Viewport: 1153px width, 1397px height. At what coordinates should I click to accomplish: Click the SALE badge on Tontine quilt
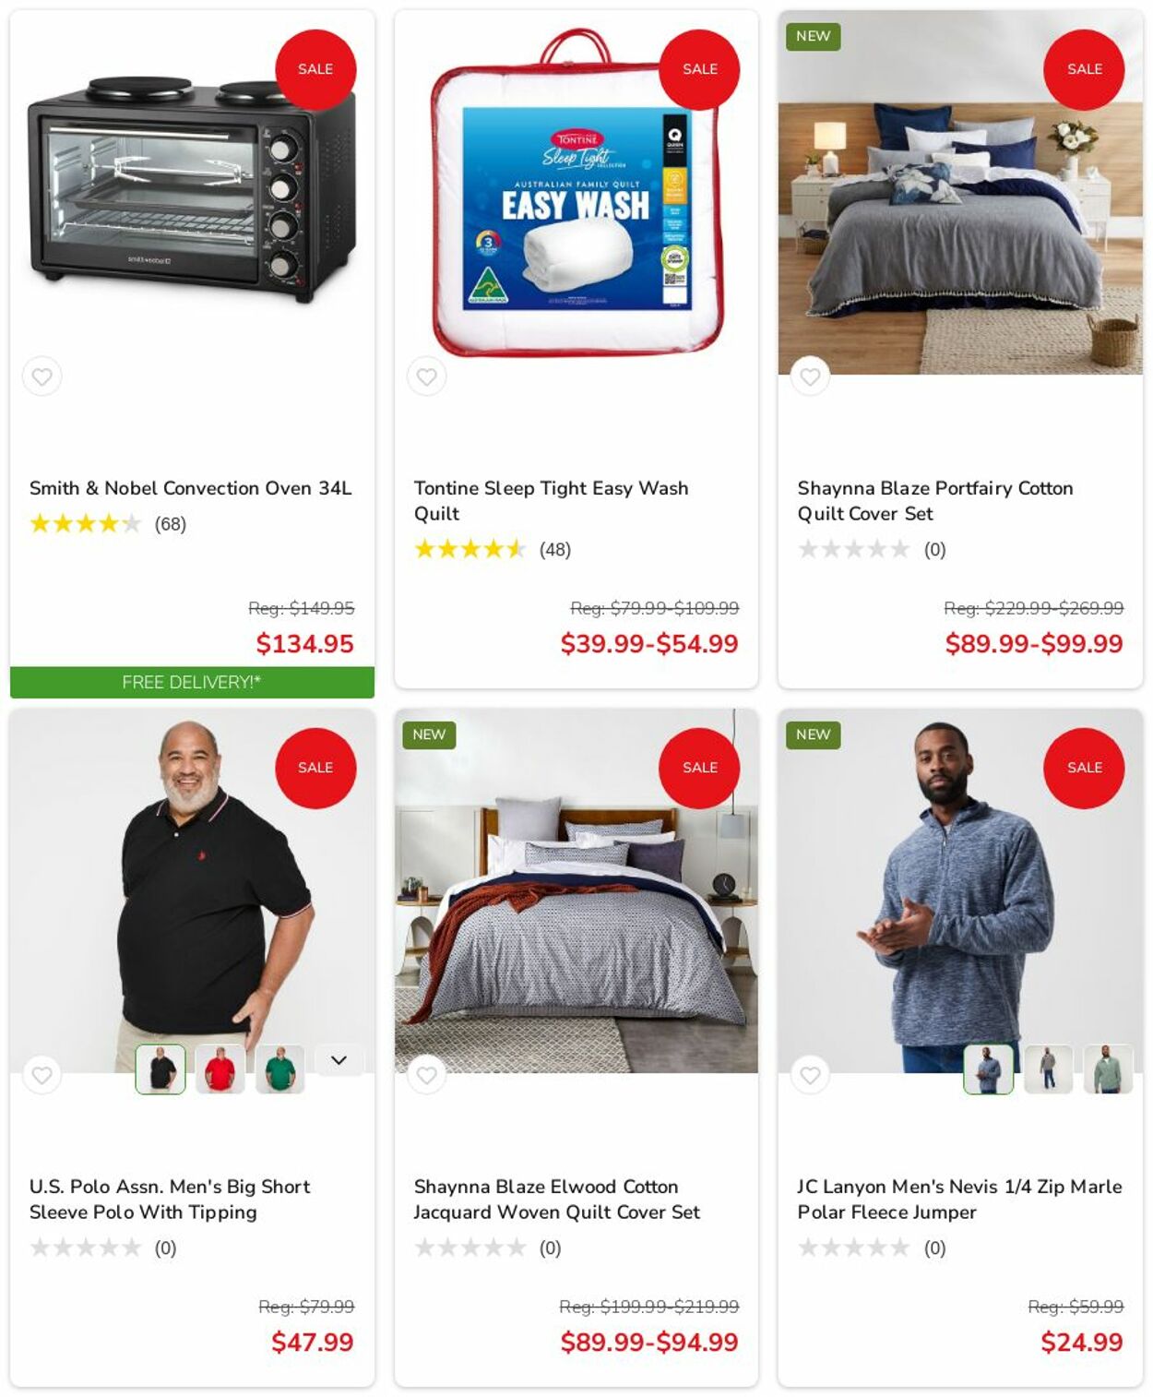[699, 69]
